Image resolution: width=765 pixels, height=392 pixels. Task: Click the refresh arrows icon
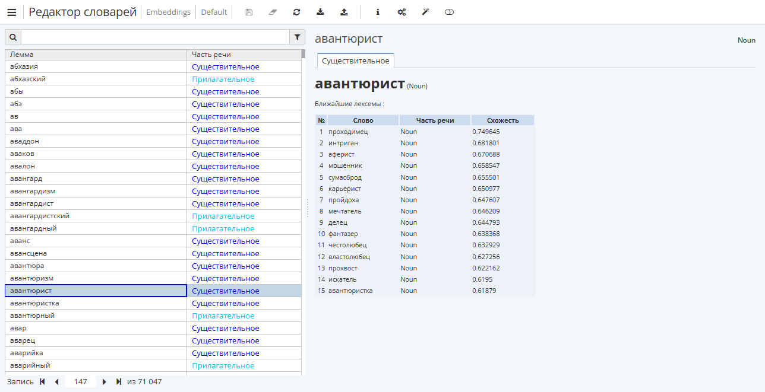coord(296,12)
